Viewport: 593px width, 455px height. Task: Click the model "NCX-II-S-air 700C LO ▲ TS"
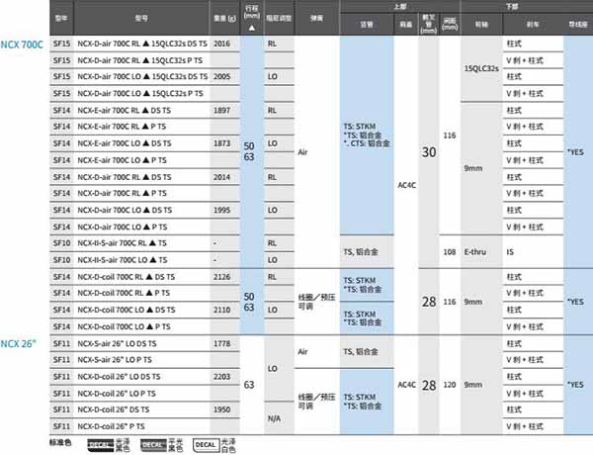tap(123, 260)
